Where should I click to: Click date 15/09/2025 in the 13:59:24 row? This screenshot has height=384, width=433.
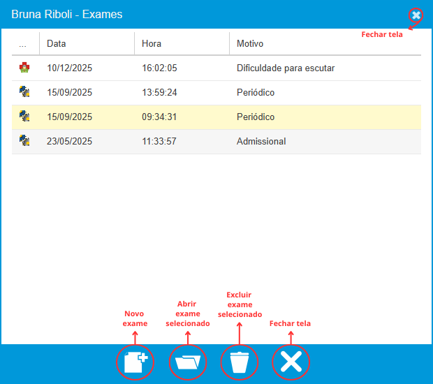click(x=70, y=92)
